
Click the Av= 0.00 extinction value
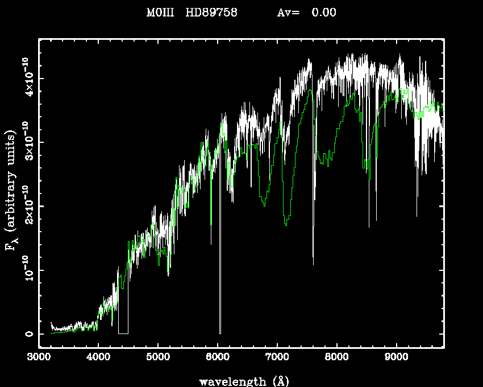coord(306,13)
